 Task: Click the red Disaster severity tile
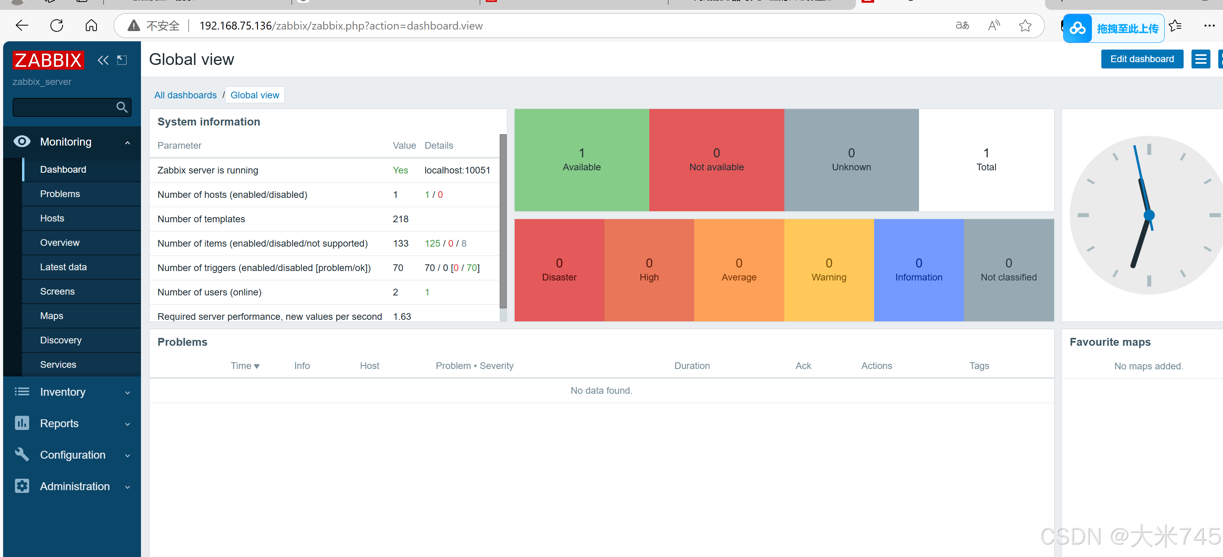pos(559,270)
